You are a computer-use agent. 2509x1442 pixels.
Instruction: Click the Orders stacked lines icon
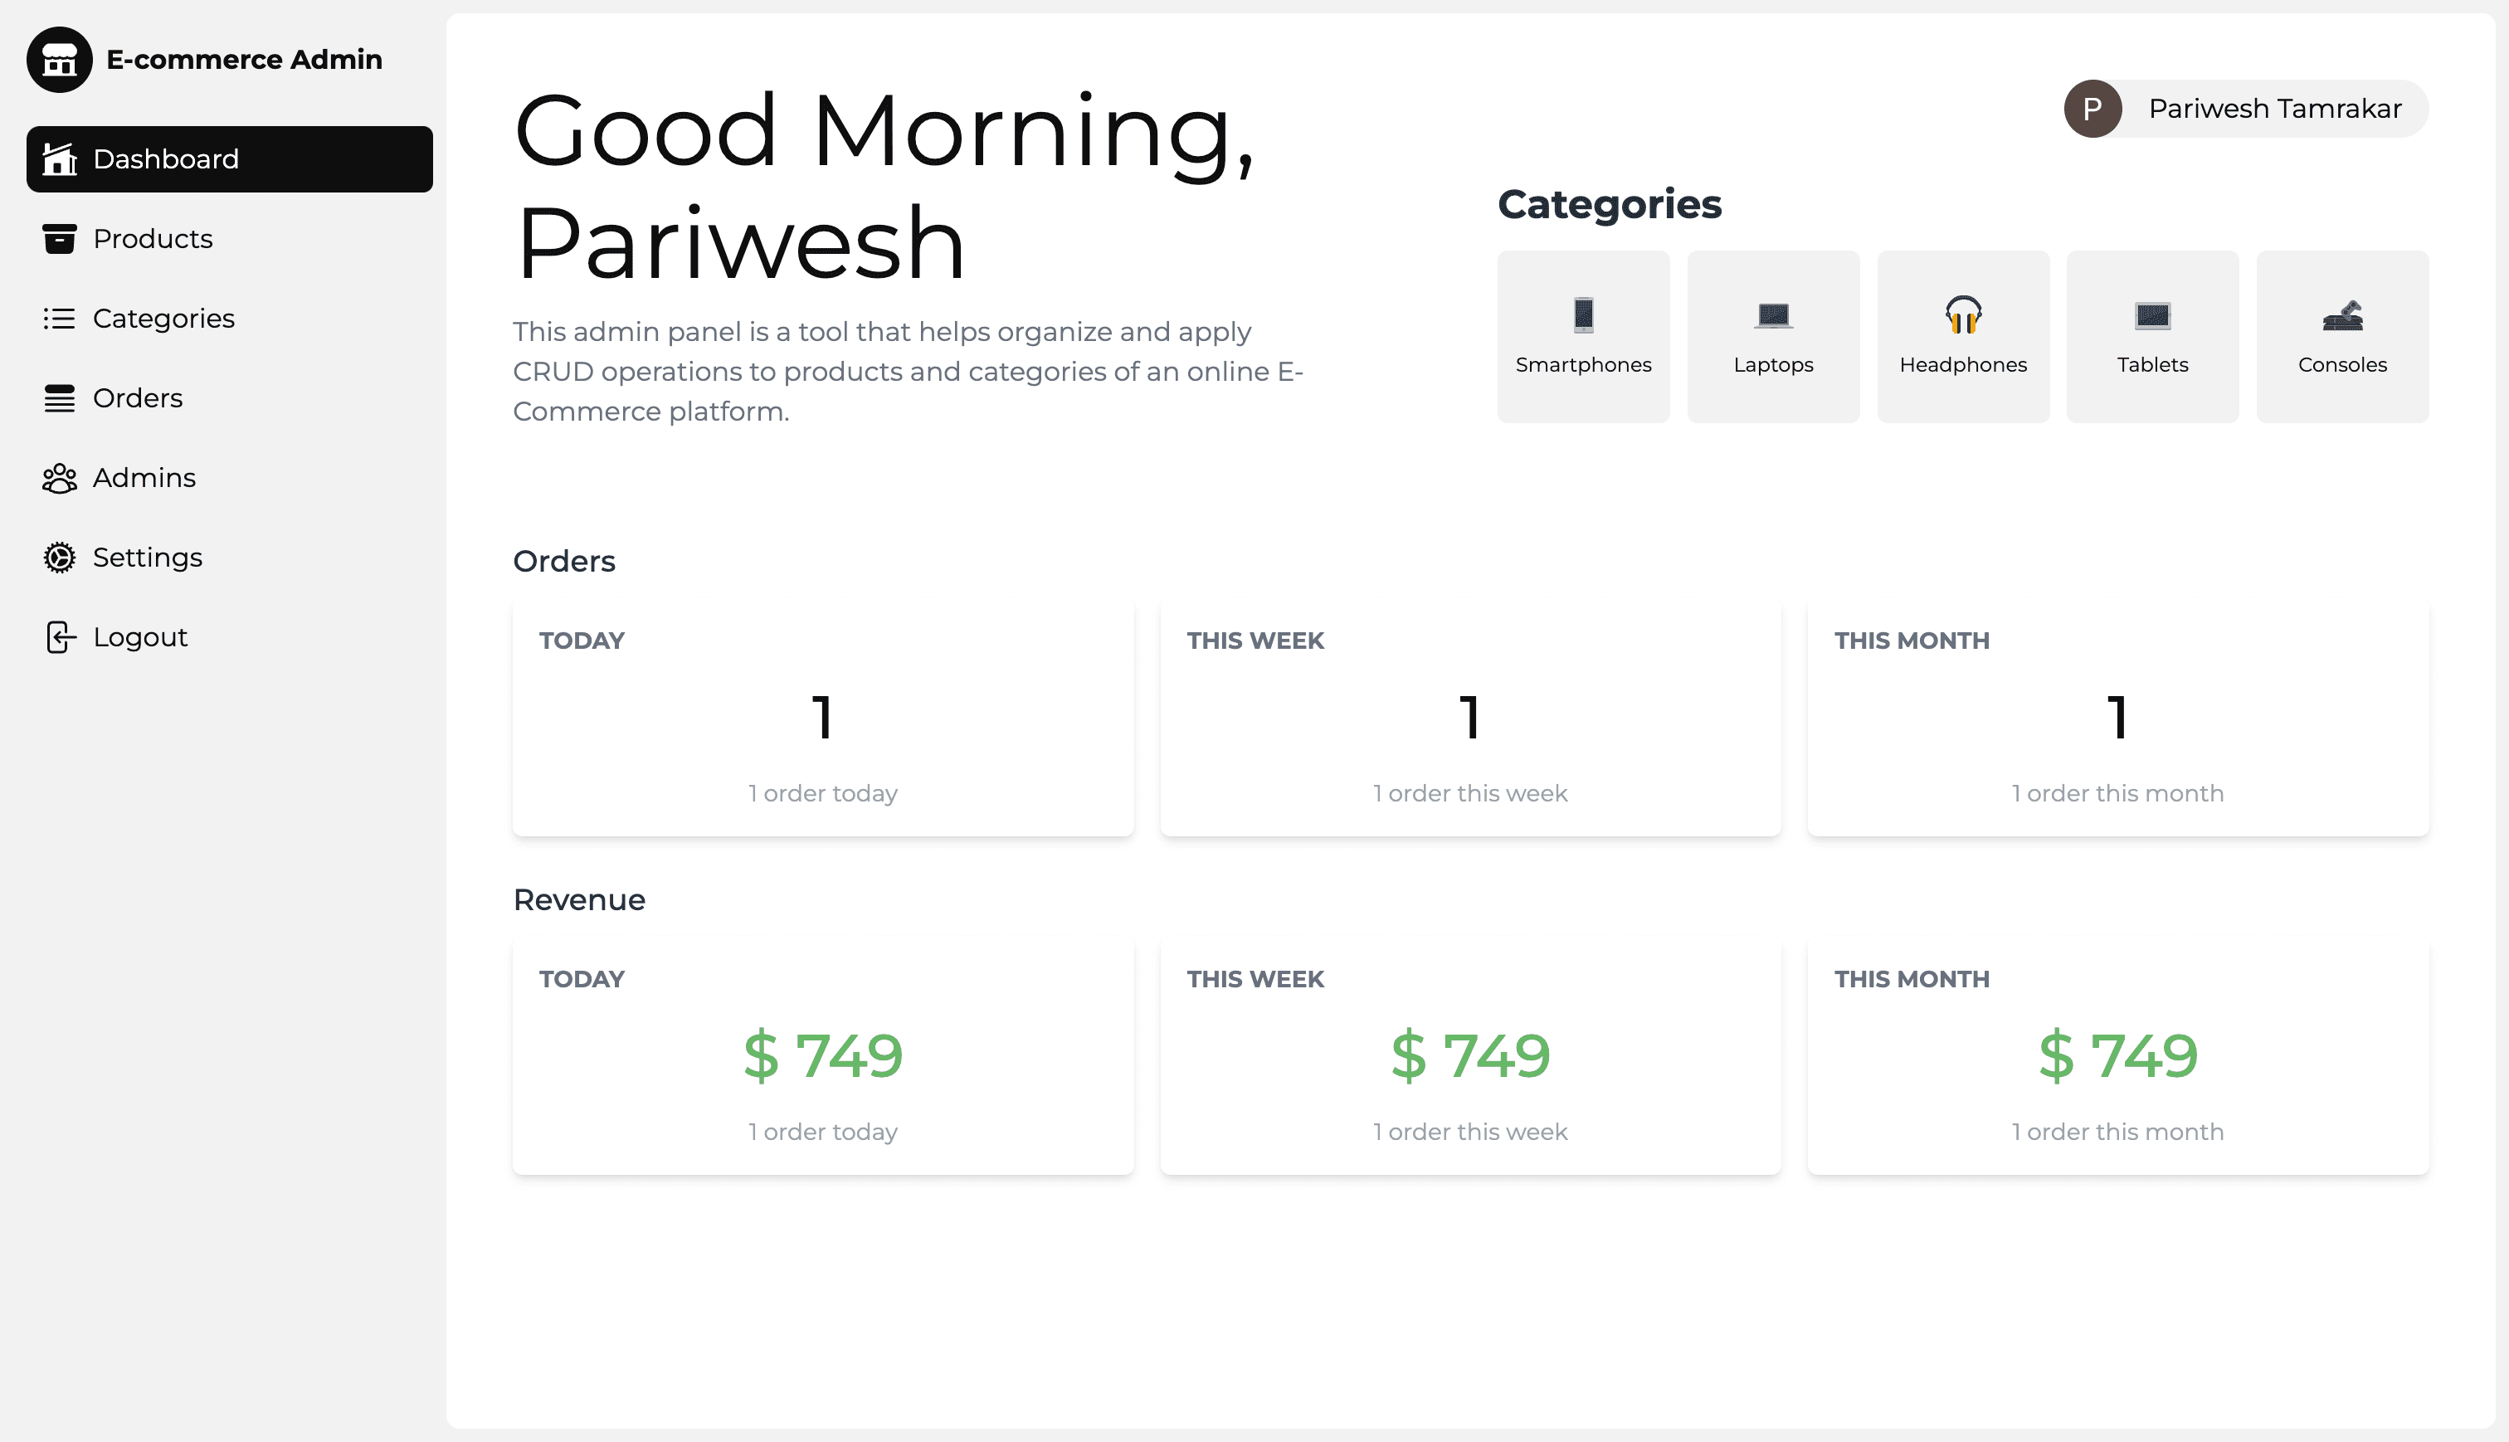60,398
